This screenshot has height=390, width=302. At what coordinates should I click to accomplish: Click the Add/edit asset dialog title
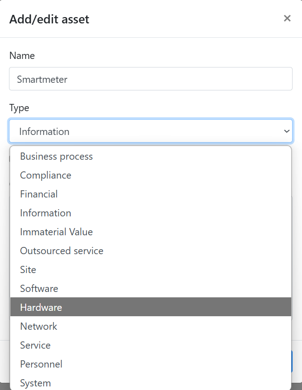coord(49,19)
